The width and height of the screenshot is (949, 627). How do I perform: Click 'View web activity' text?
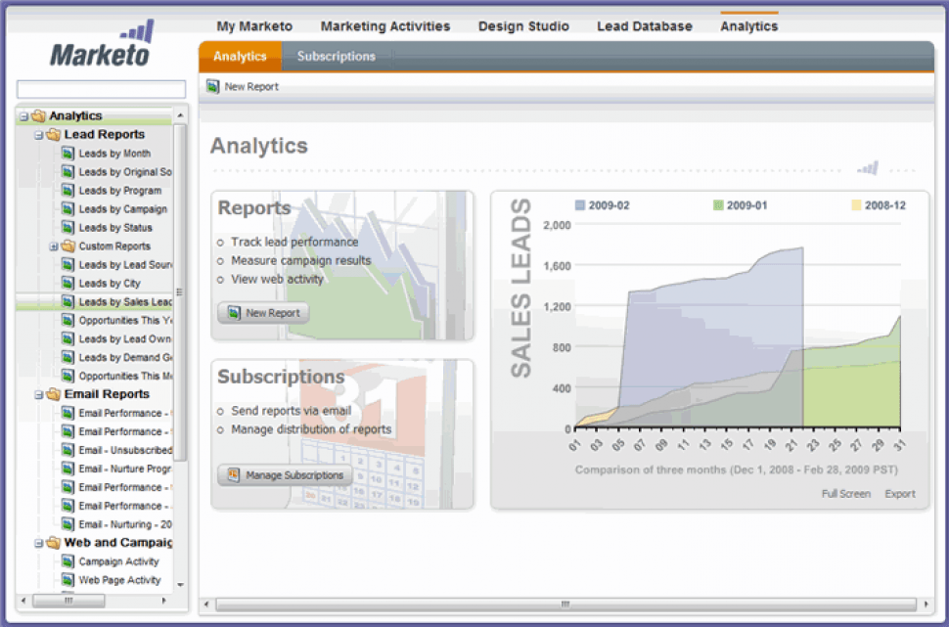[x=277, y=279]
